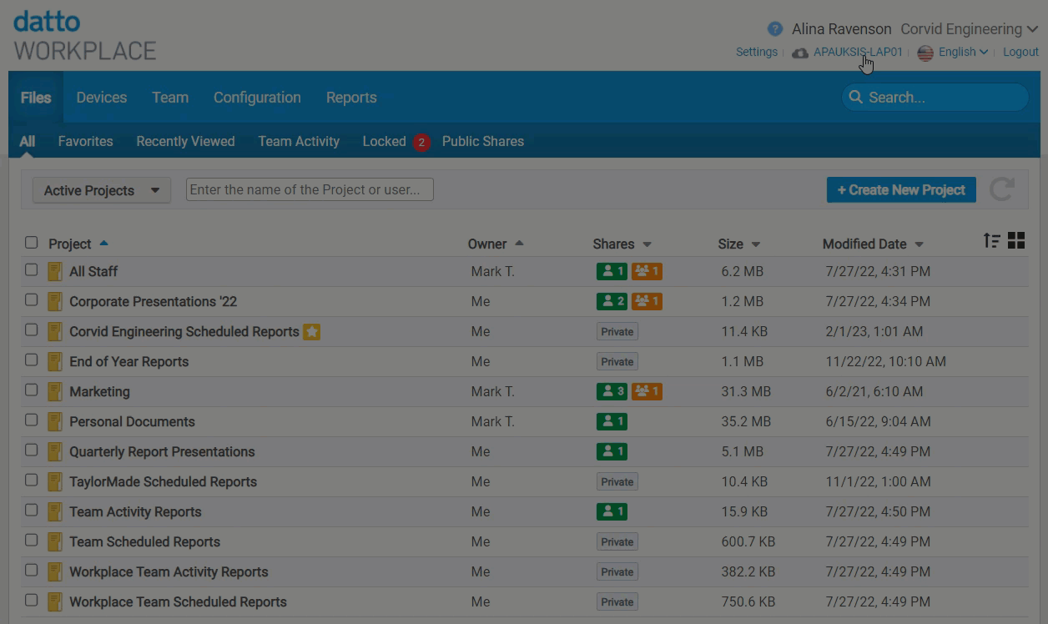Tick the checkbox for End of Year Reports

click(32, 360)
